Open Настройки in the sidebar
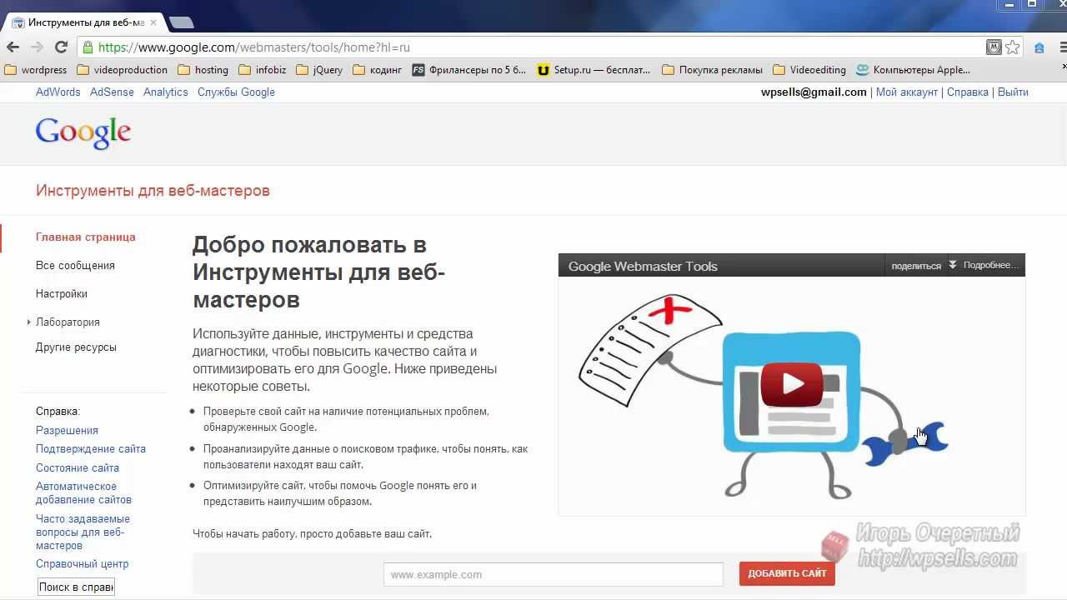The width and height of the screenshot is (1067, 600). tap(62, 293)
